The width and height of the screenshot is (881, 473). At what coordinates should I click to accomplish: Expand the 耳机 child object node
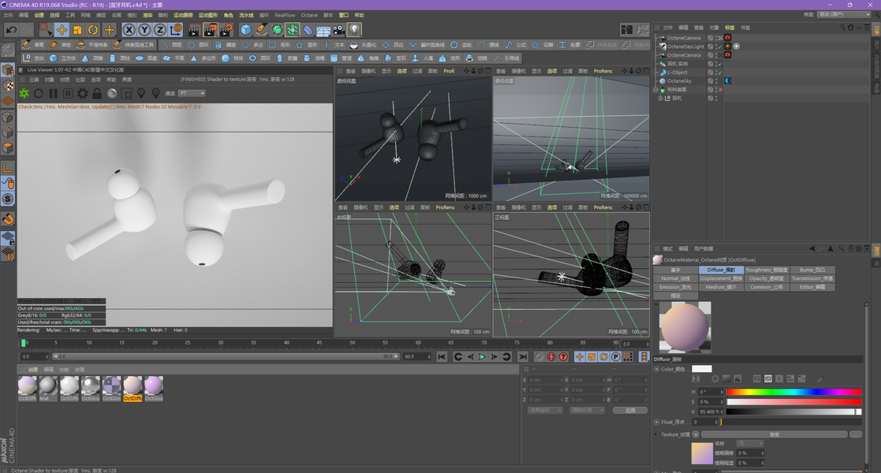point(660,99)
